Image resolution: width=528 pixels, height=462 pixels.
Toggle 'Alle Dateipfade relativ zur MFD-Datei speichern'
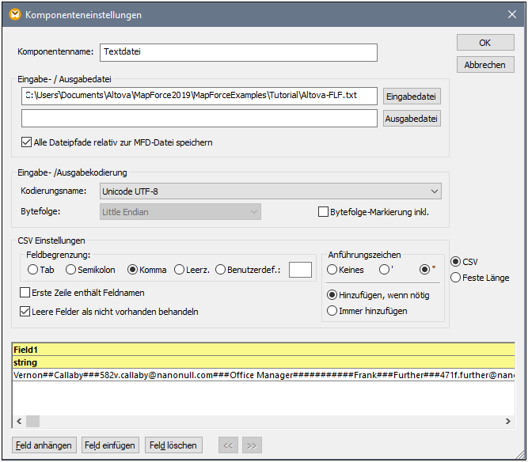click(x=27, y=142)
